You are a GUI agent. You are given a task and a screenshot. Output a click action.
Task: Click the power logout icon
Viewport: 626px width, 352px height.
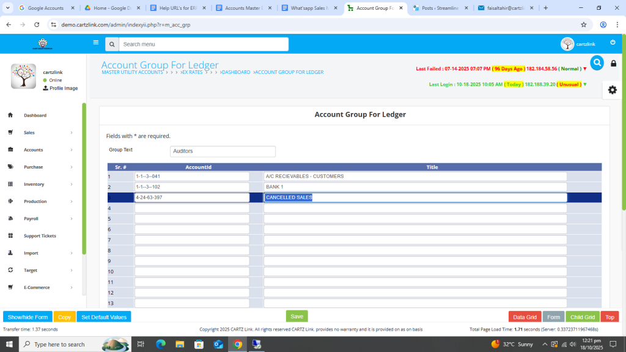point(613,43)
